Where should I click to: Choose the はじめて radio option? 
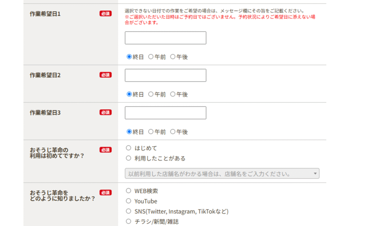coord(128,148)
